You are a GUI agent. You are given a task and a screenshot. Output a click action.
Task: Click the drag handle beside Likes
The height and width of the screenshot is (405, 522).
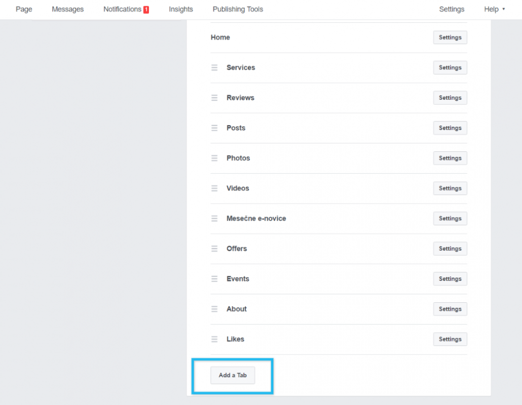point(214,339)
